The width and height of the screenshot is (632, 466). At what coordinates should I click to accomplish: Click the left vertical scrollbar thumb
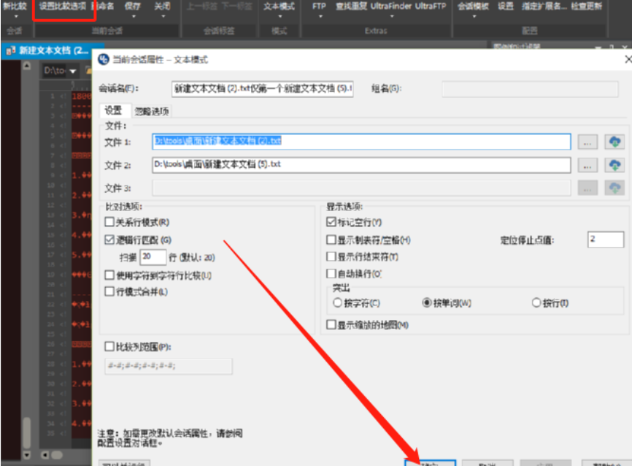click(26, 432)
